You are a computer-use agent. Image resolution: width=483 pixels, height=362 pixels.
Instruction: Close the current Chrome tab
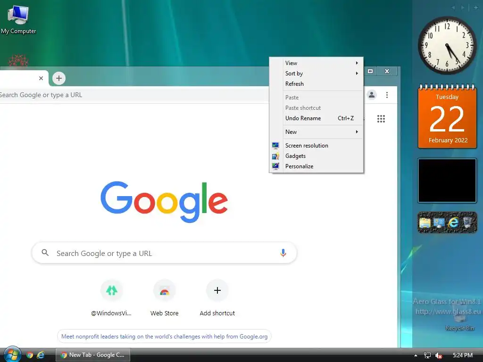click(x=41, y=78)
